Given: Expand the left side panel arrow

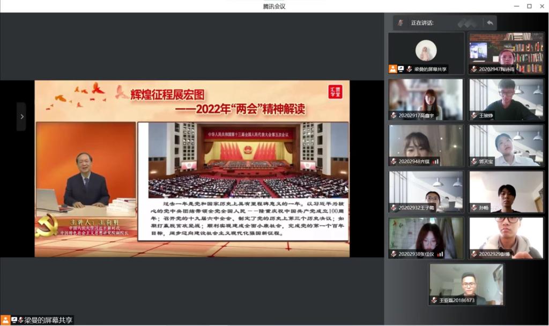Looking at the screenshot, I should tap(21, 116).
